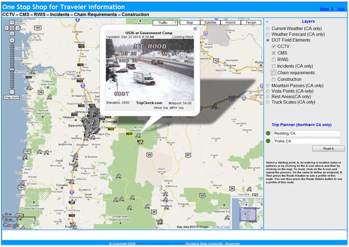Select the Vista Points (CA only) layer

point(268,91)
